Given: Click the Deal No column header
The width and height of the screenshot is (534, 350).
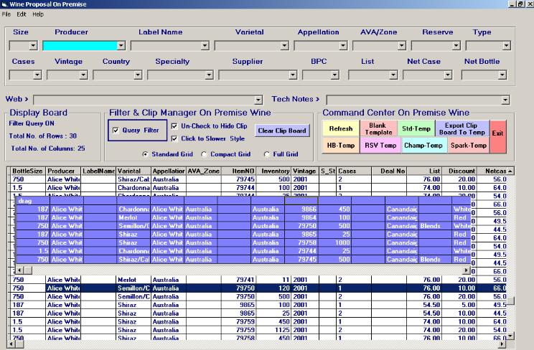Looking at the screenshot, I should [x=389, y=171].
